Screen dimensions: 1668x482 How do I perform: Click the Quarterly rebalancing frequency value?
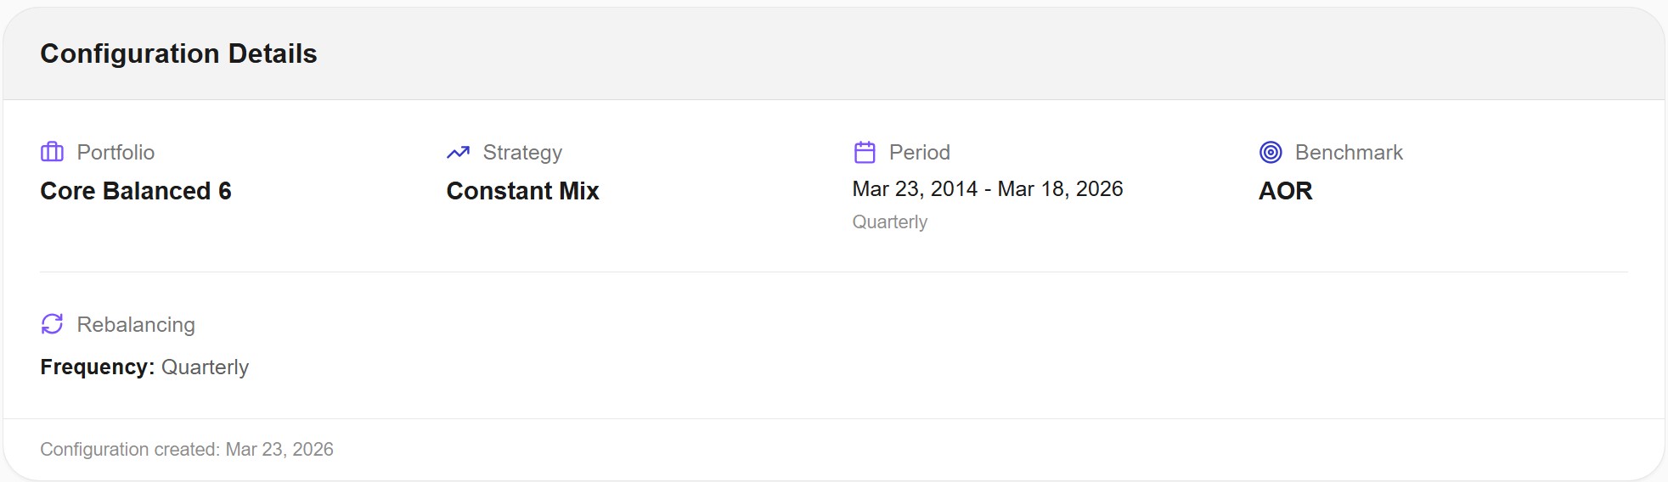click(x=205, y=367)
